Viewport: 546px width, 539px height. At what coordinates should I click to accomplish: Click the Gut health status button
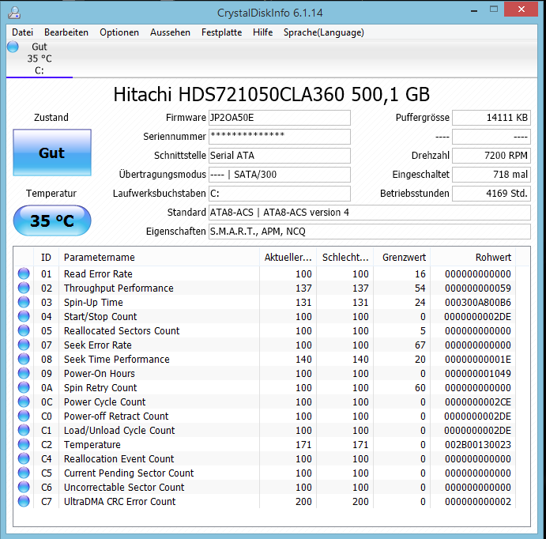pyautogui.click(x=52, y=153)
